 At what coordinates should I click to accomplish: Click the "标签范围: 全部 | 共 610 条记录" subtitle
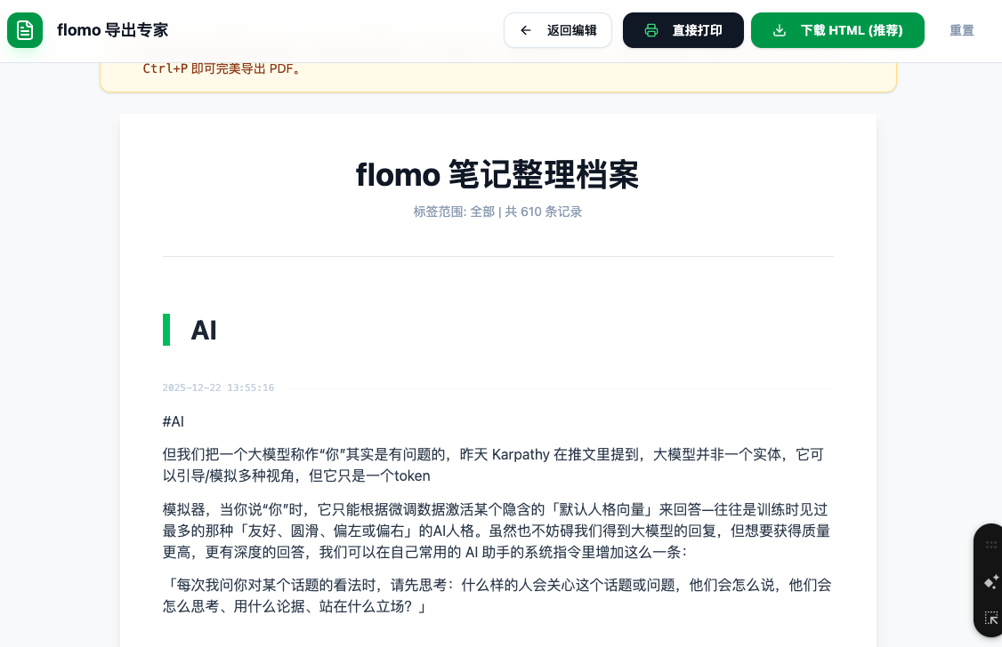497,212
